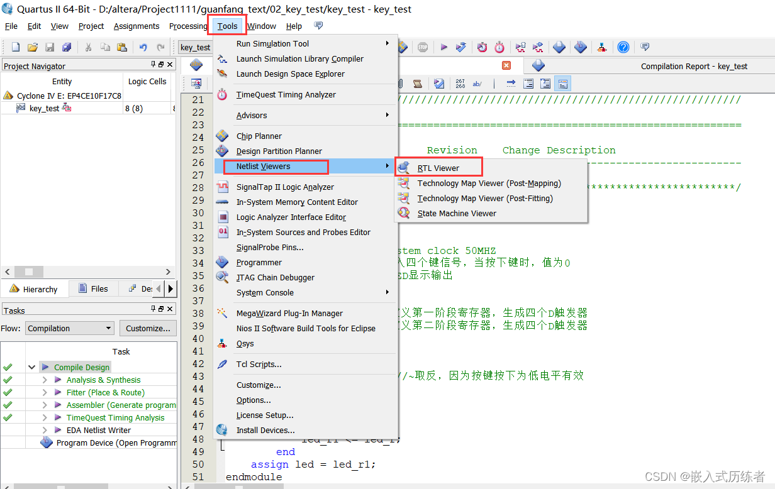This screenshot has height=489, width=775.
Task: Select Cyclone IV E: EP4CE10F17C8 device row
Action: click(x=62, y=96)
